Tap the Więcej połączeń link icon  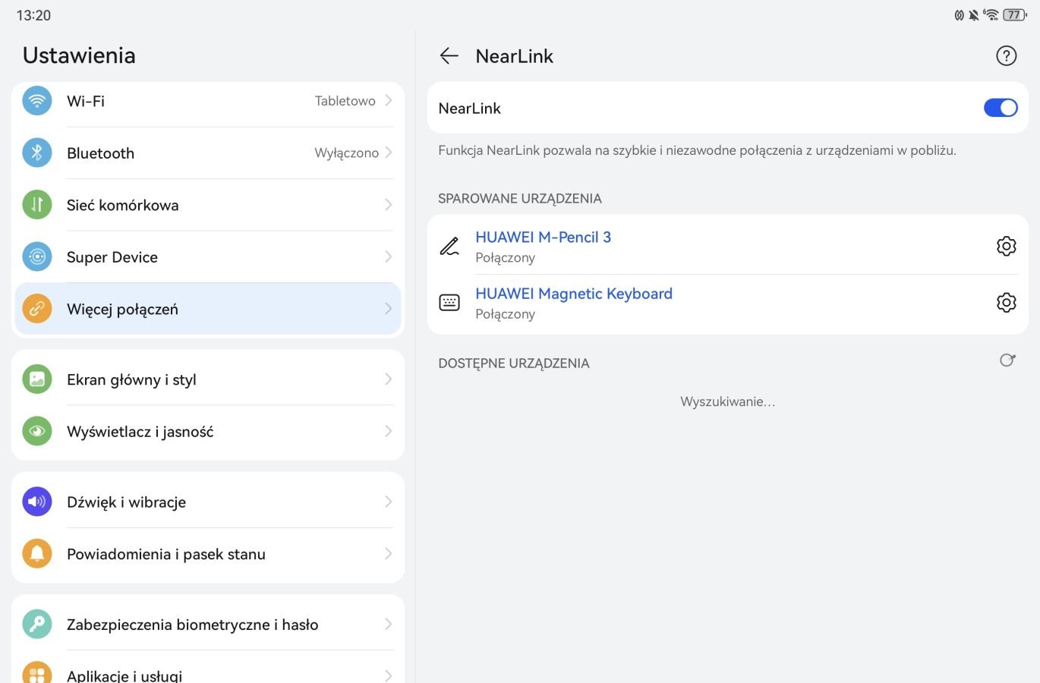pos(37,309)
